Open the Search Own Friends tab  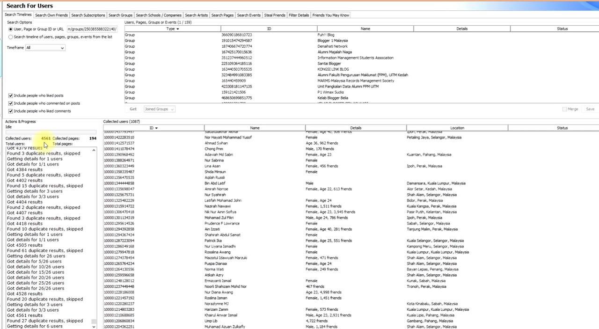[51, 15]
